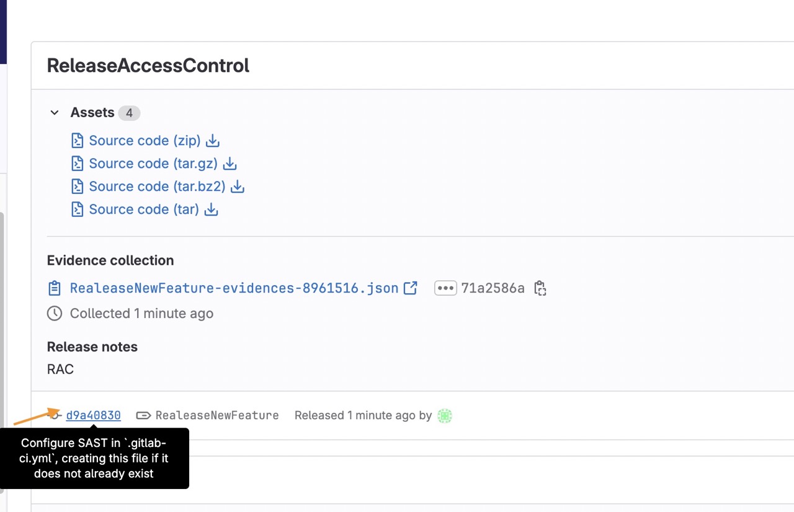This screenshot has height=512, width=794.
Task: Open the ReleaseAccessControl release title
Action: [x=148, y=66]
